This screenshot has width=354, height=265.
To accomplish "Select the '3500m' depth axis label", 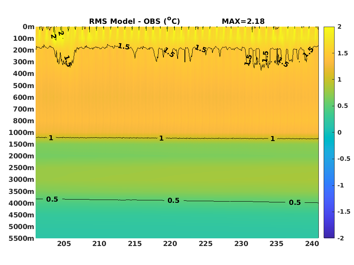I will (21, 191).
